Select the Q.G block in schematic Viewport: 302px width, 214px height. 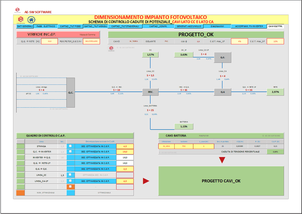[223, 92]
